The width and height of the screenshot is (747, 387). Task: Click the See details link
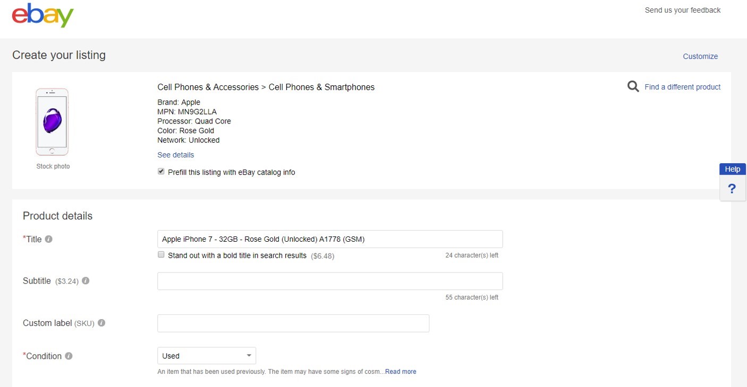pos(176,155)
